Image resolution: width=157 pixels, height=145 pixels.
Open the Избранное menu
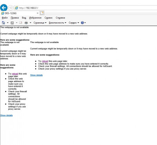35,18
